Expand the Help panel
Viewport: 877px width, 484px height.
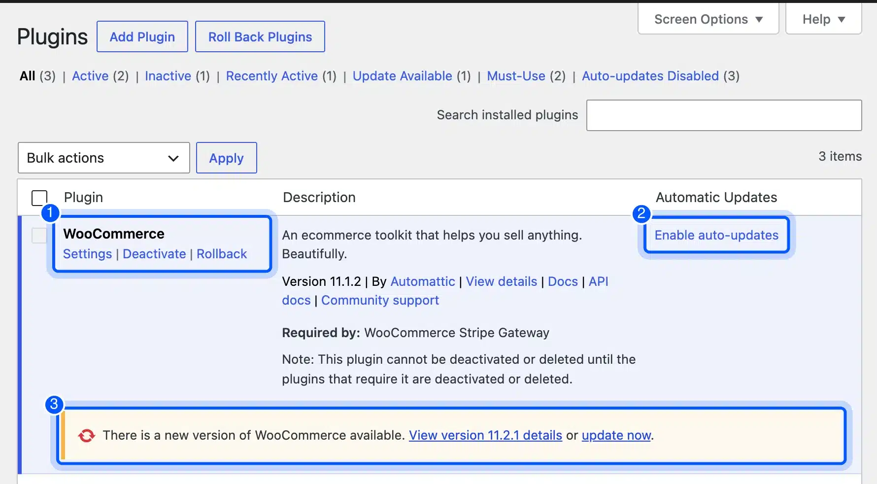[x=823, y=19]
